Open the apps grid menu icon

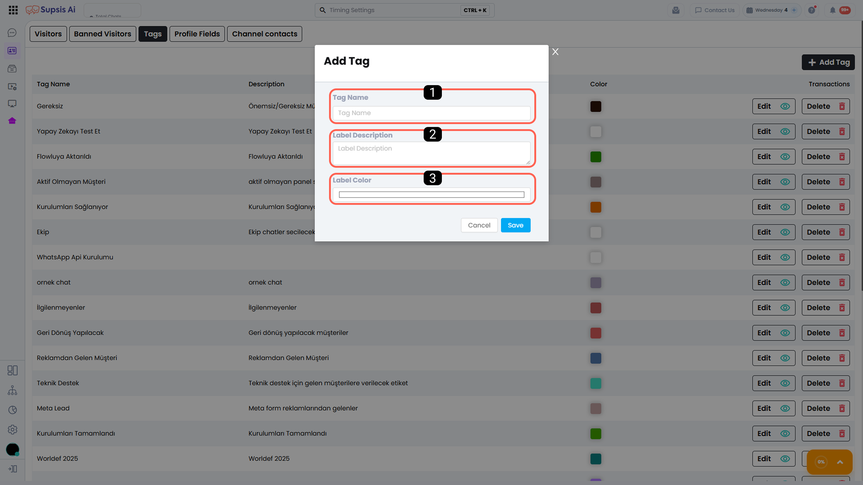13,10
